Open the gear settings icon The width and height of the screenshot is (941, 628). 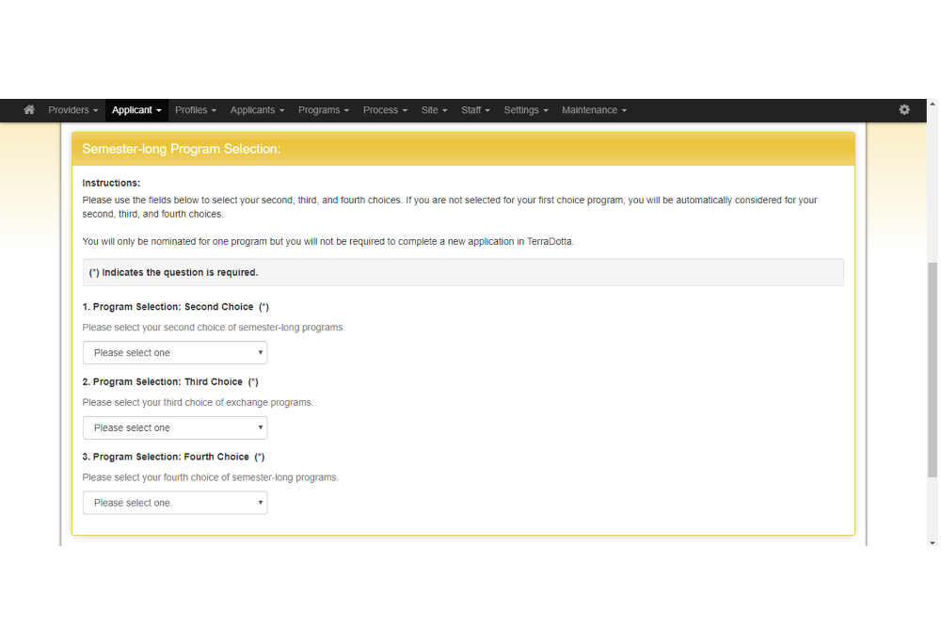click(x=903, y=110)
